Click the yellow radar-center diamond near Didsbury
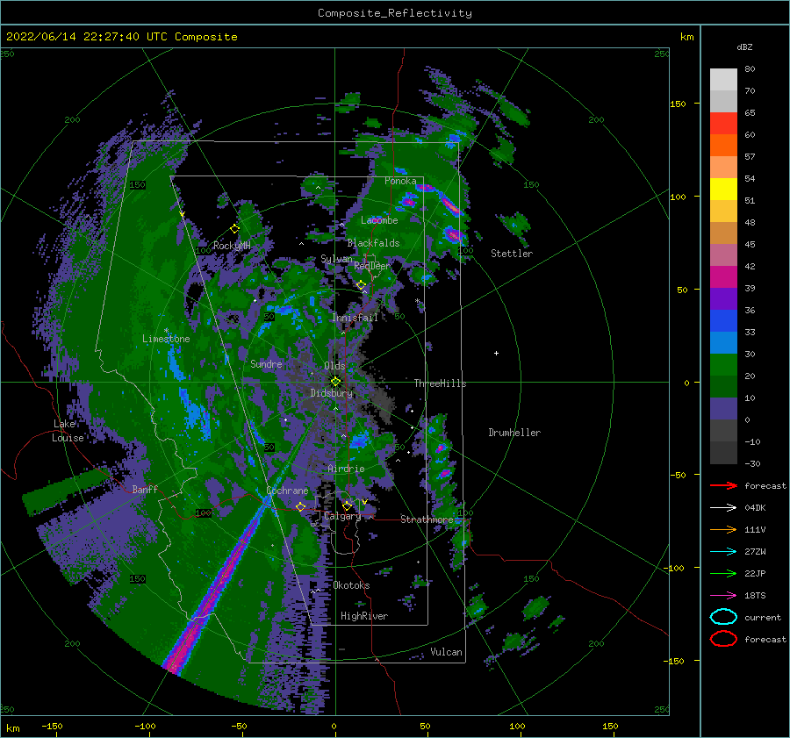Screen dimensions: 790x738 (x=335, y=382)
